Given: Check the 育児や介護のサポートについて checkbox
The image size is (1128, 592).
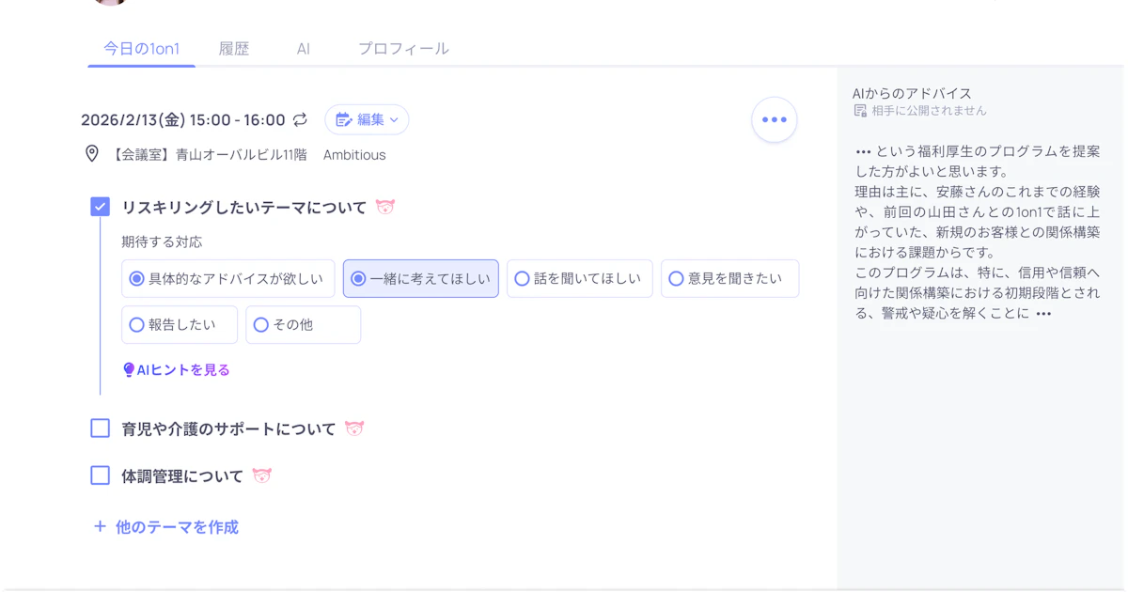Looking at the screenshot, I should coord(101,428).
